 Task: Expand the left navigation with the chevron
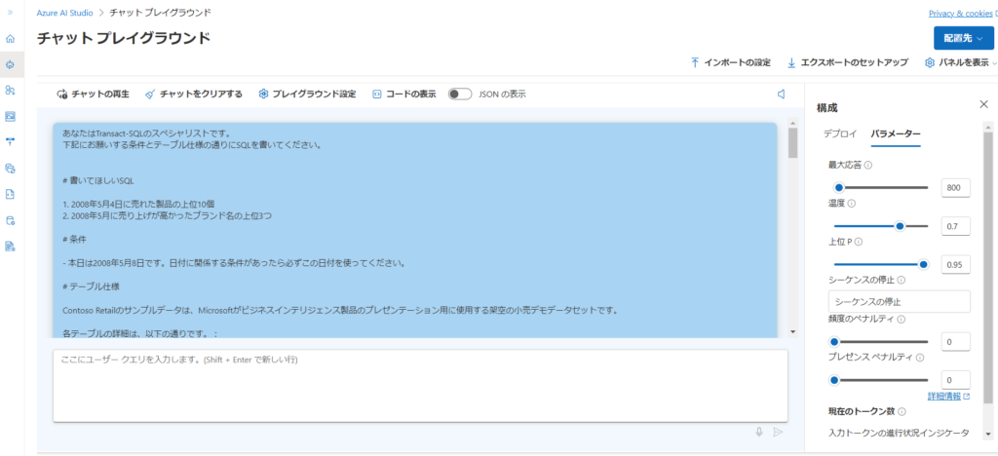pos(11,13)
